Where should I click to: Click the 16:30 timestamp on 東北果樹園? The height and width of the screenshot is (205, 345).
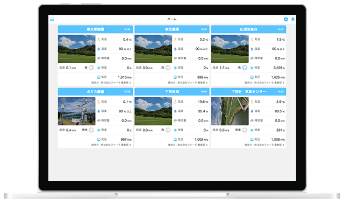click(x=127, y=29)
